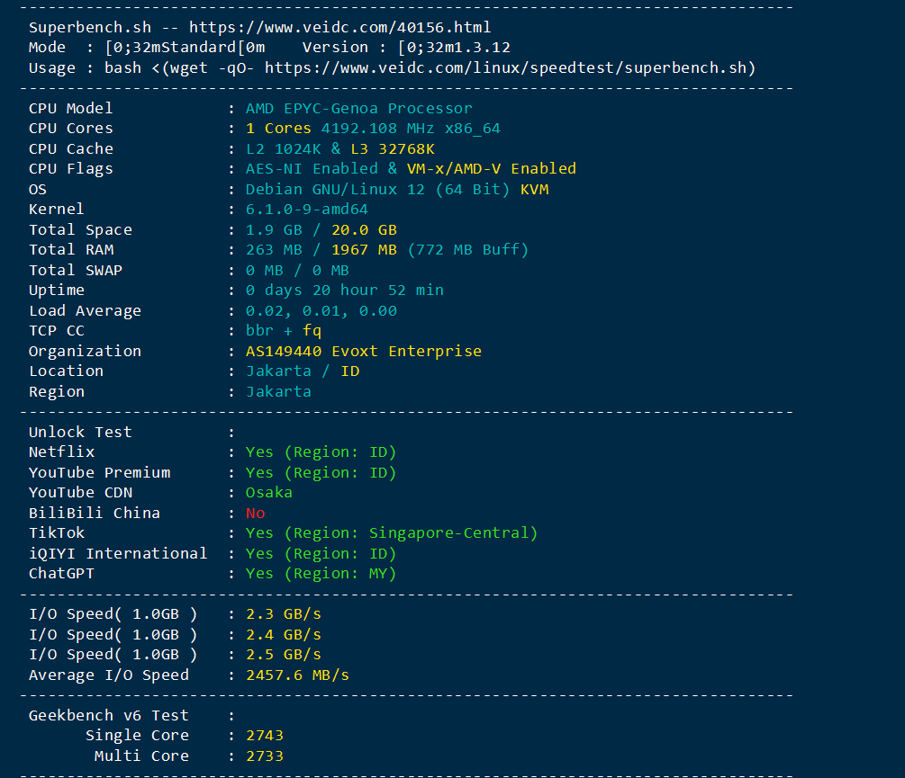This screenshot has width=905, height=778.
Task: Click the Geekbench Multi Core score 2733
Action: [x=265, y=756]
